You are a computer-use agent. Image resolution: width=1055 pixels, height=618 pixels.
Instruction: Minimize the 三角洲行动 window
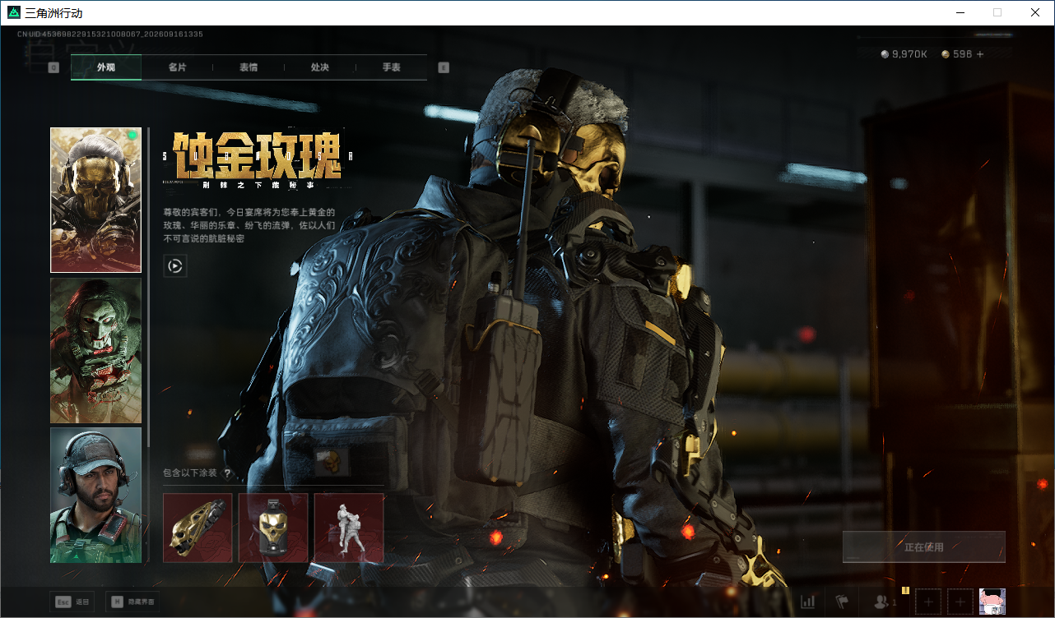tap(960, 12)
